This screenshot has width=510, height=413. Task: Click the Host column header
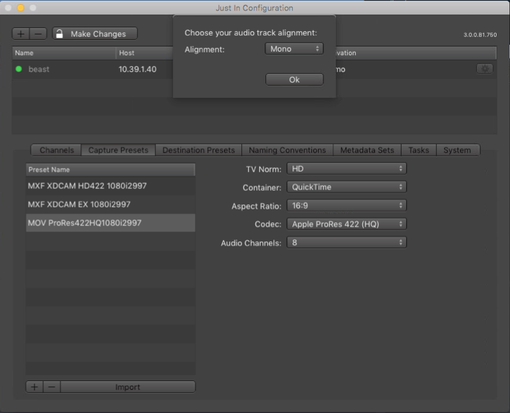pyautogui.click(x=144, y=53)
